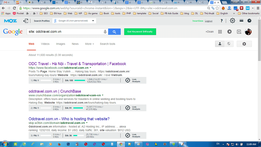The width and height of the screenshot is (261, 147).
Task: Click the Logout link in MozBar
Action: click(x=209, y=21)
